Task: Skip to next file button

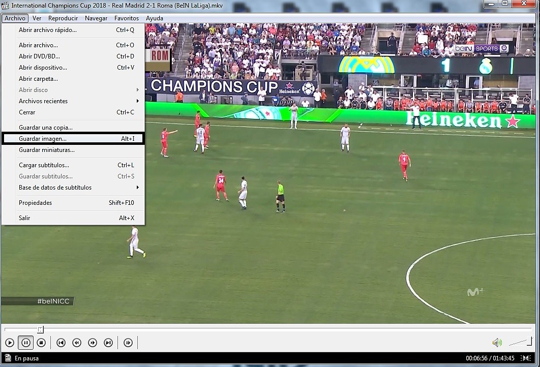Action: point(108,343)
